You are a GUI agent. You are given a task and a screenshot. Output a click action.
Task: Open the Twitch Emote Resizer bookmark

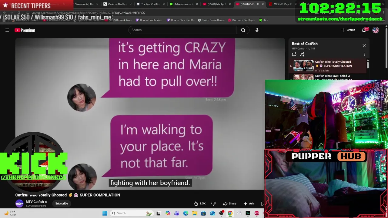coord(211,20)
